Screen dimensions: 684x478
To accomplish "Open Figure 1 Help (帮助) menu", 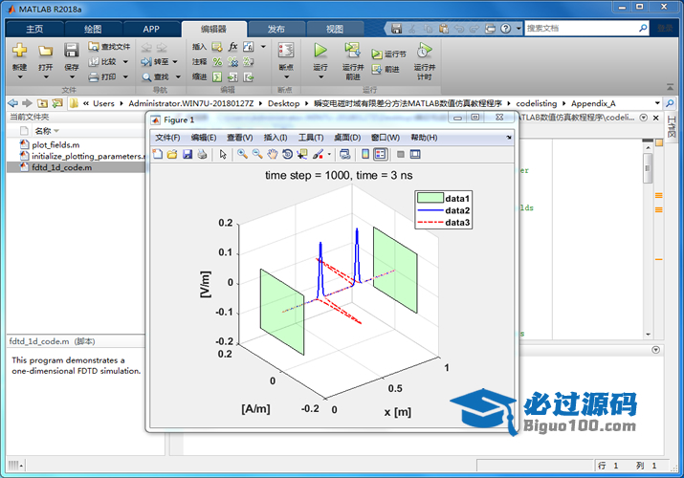I will click(x=424, y=138).
